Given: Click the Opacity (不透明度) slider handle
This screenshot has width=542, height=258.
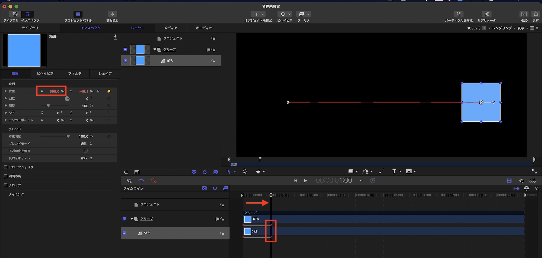Looking at the screenshot, I should pos(68,136).
